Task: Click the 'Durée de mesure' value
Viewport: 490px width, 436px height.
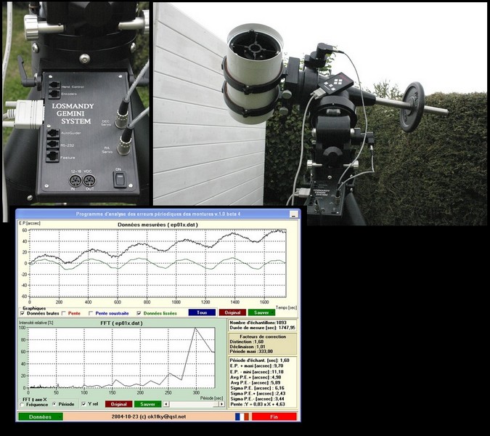Action: [262, 328]
